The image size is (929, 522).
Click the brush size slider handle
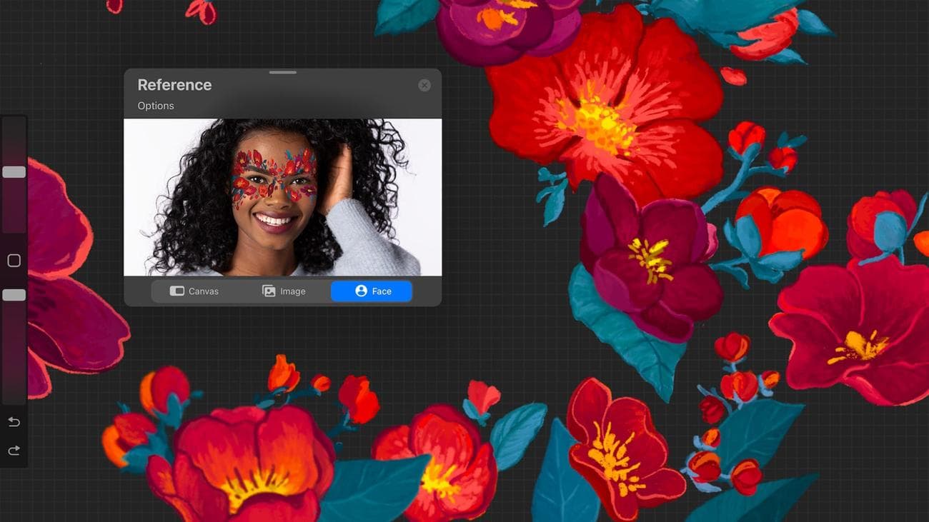[14, 172]
